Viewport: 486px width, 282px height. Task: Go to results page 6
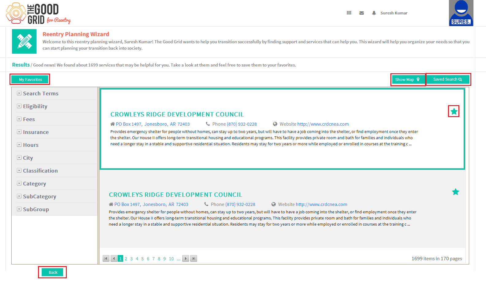(x=148, y=259)
